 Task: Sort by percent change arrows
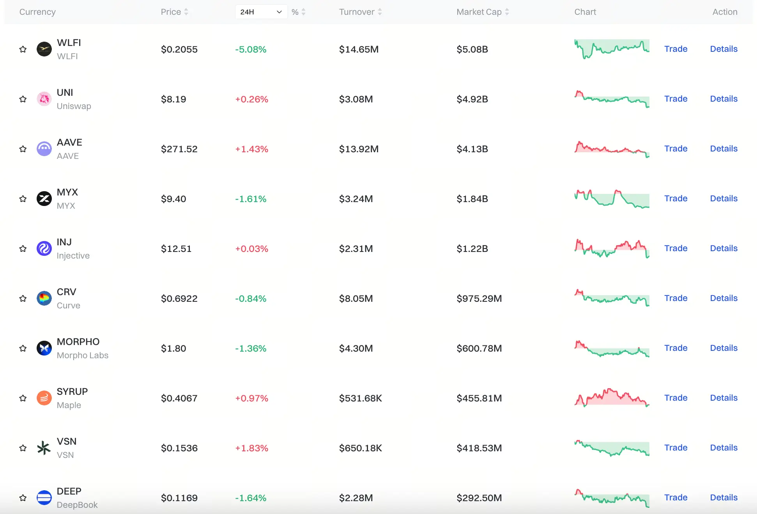[304, 12]
